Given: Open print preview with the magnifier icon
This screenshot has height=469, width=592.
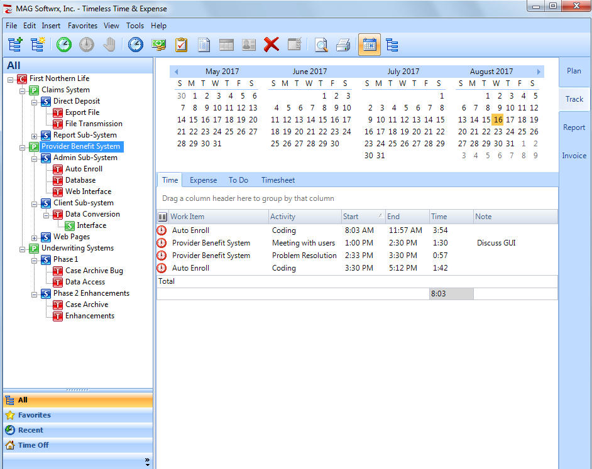Looking at the screenshot, I should tap(321, 45).
